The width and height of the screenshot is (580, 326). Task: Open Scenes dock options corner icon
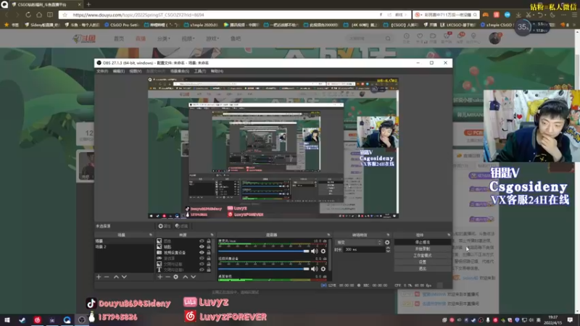[151, 235]
